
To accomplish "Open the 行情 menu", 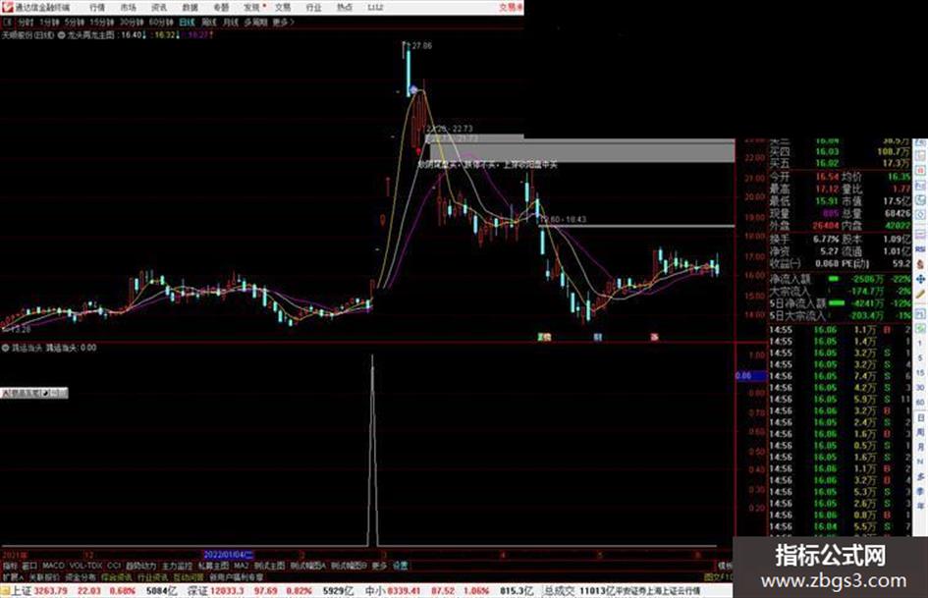I will pos(97,7).
